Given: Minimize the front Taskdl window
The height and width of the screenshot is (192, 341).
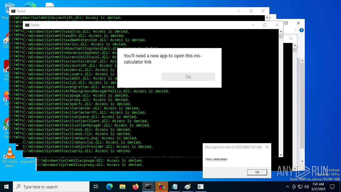Looking at the screenshot, I should (x=253, y=25).
